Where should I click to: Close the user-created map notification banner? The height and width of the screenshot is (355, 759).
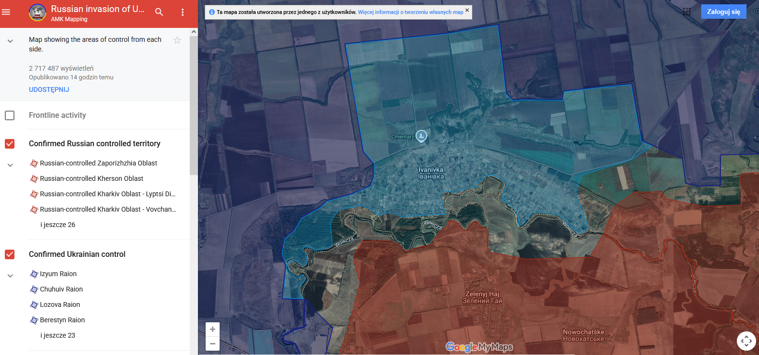tap(467, 10)
